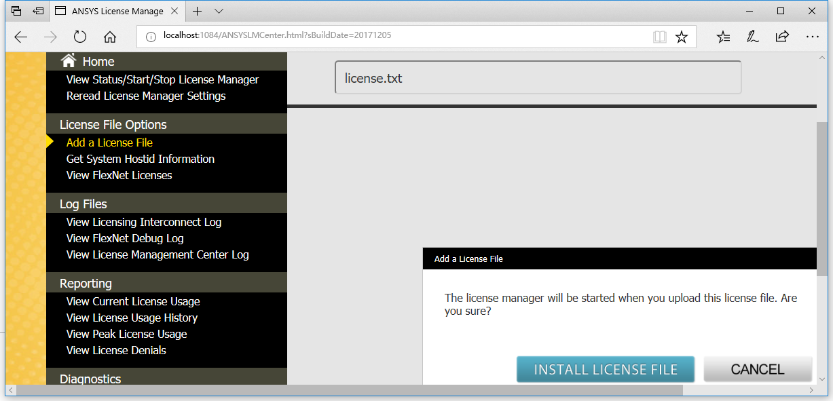Go to browser Home page icon
The width and height of the screenshot is (833, 401).
110,37
